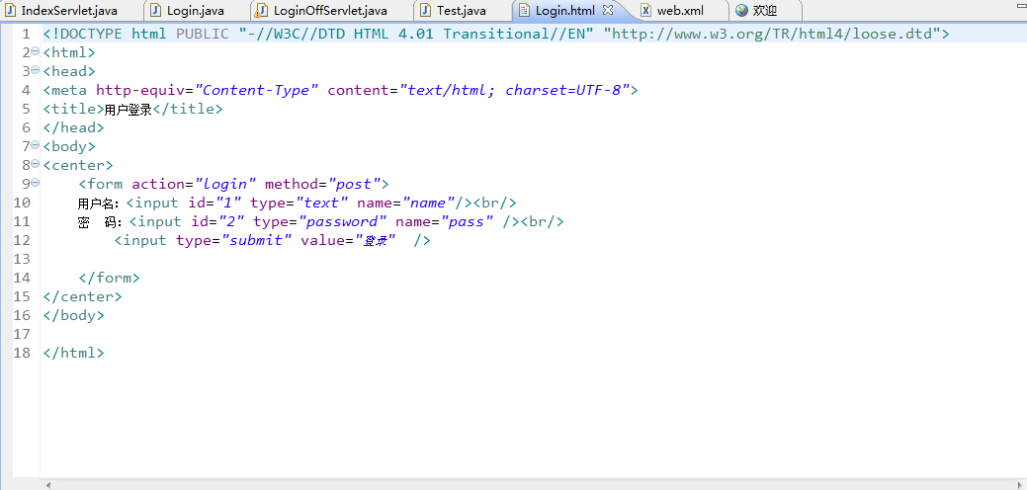Screen dimensions: 1027x490
Task: Click the globe icon on the 欢迎 tab
Action: point(741,11)
